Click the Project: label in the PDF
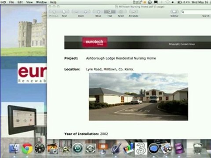The width and height of the screenshot is (211, 158). click(x=71, y=58)
